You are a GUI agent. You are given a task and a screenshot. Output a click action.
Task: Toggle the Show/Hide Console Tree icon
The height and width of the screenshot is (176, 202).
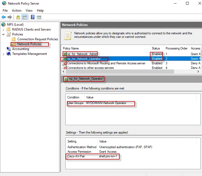[x=25, y=17]
